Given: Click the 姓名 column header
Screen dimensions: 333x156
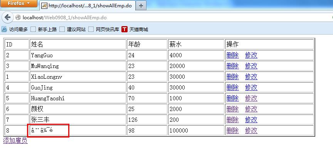Looking at the screenshot, I should (x=78, y=44).
